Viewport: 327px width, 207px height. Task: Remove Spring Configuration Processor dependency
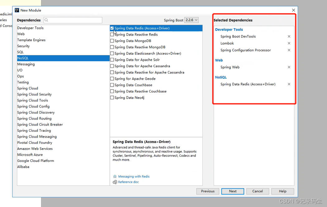pos(289,50)
